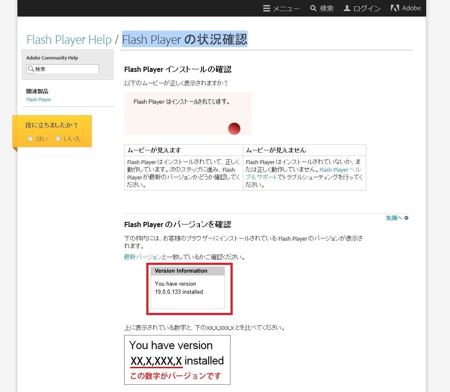Click the メニュー text in top bar
The image size is (450, 392).
point(286,9)
